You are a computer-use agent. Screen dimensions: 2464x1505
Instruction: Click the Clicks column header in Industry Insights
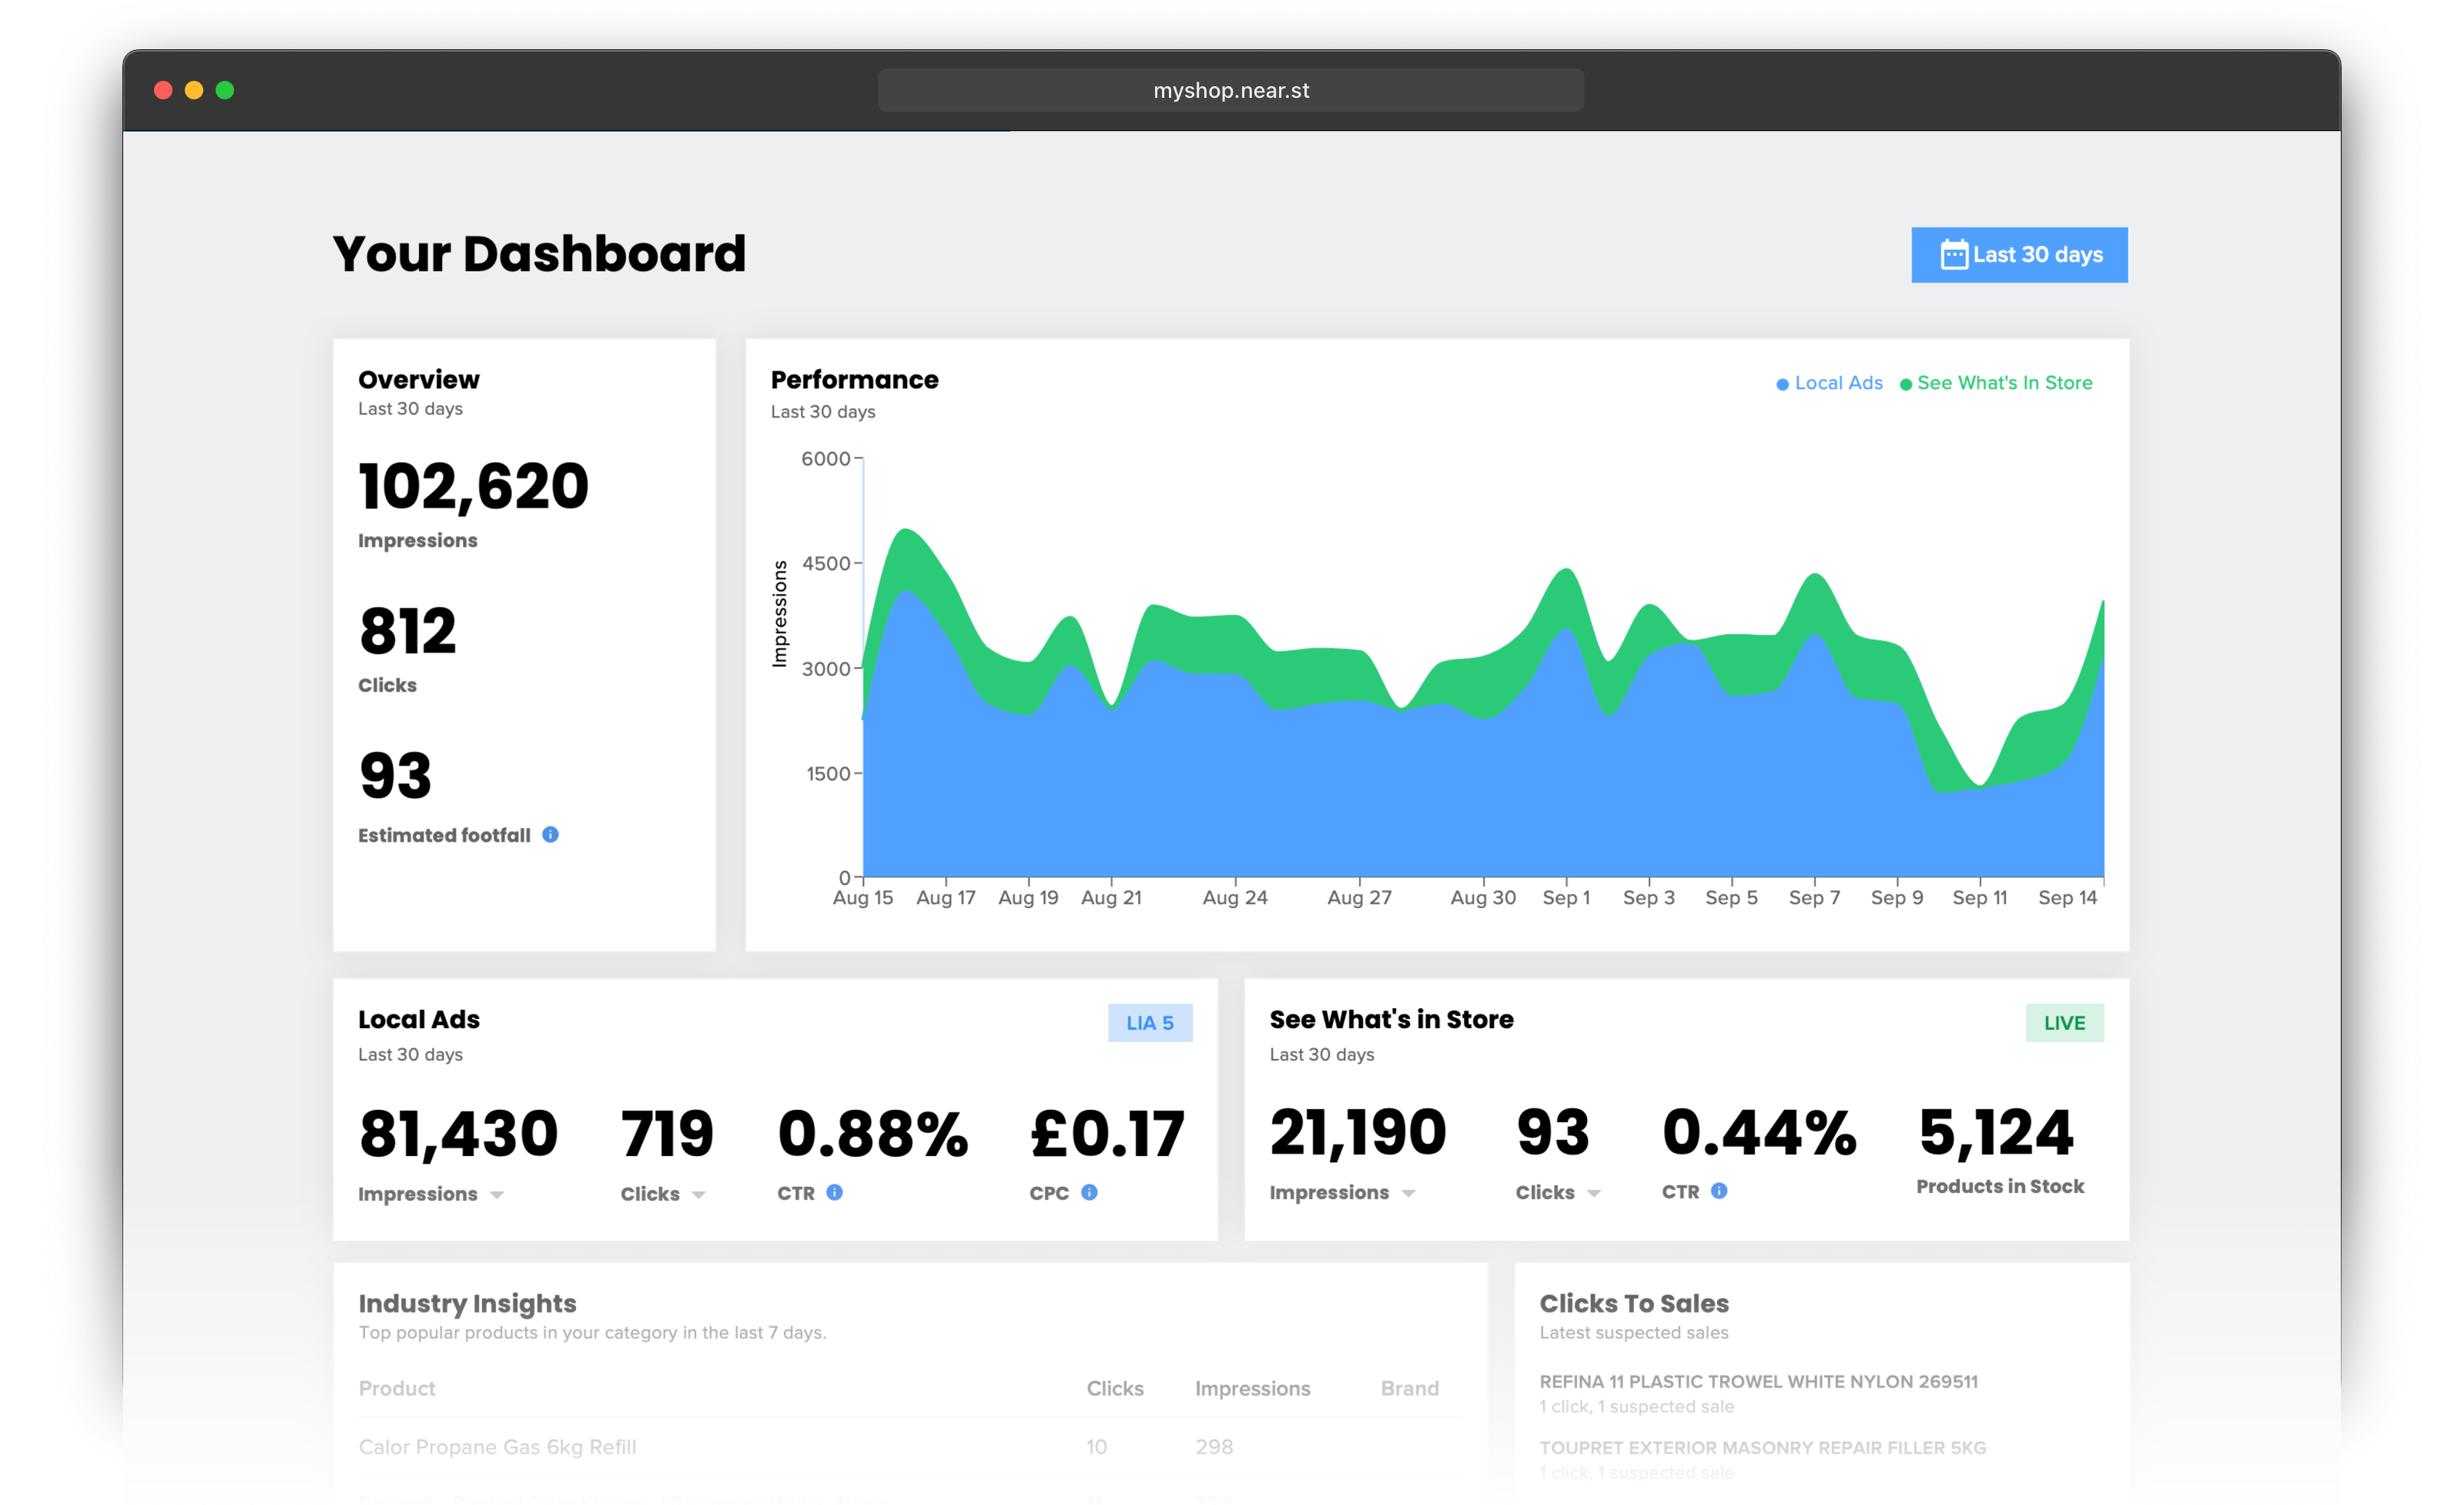(1114, 1388)
